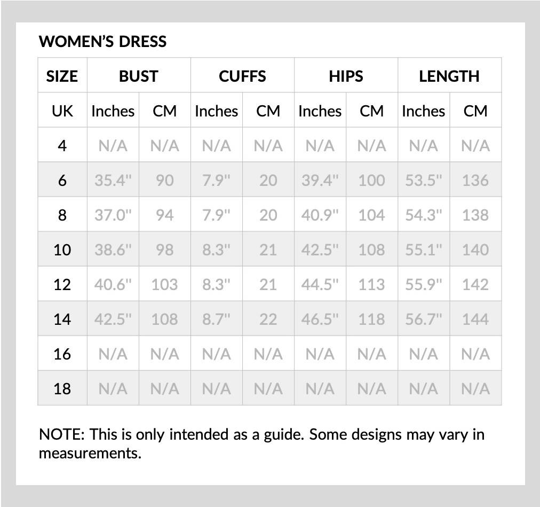Click the 53.5" length value
Viewport: 540px width, 507px height.
(424, 181)
